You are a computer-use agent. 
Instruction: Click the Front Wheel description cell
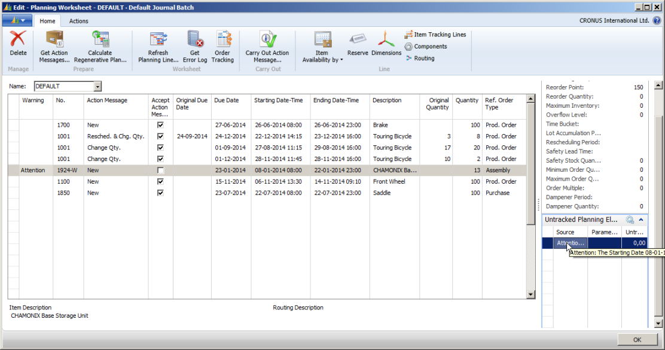[389, 181]
